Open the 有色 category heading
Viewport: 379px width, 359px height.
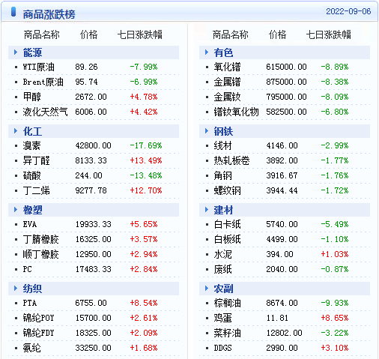[x=223, y=52]
